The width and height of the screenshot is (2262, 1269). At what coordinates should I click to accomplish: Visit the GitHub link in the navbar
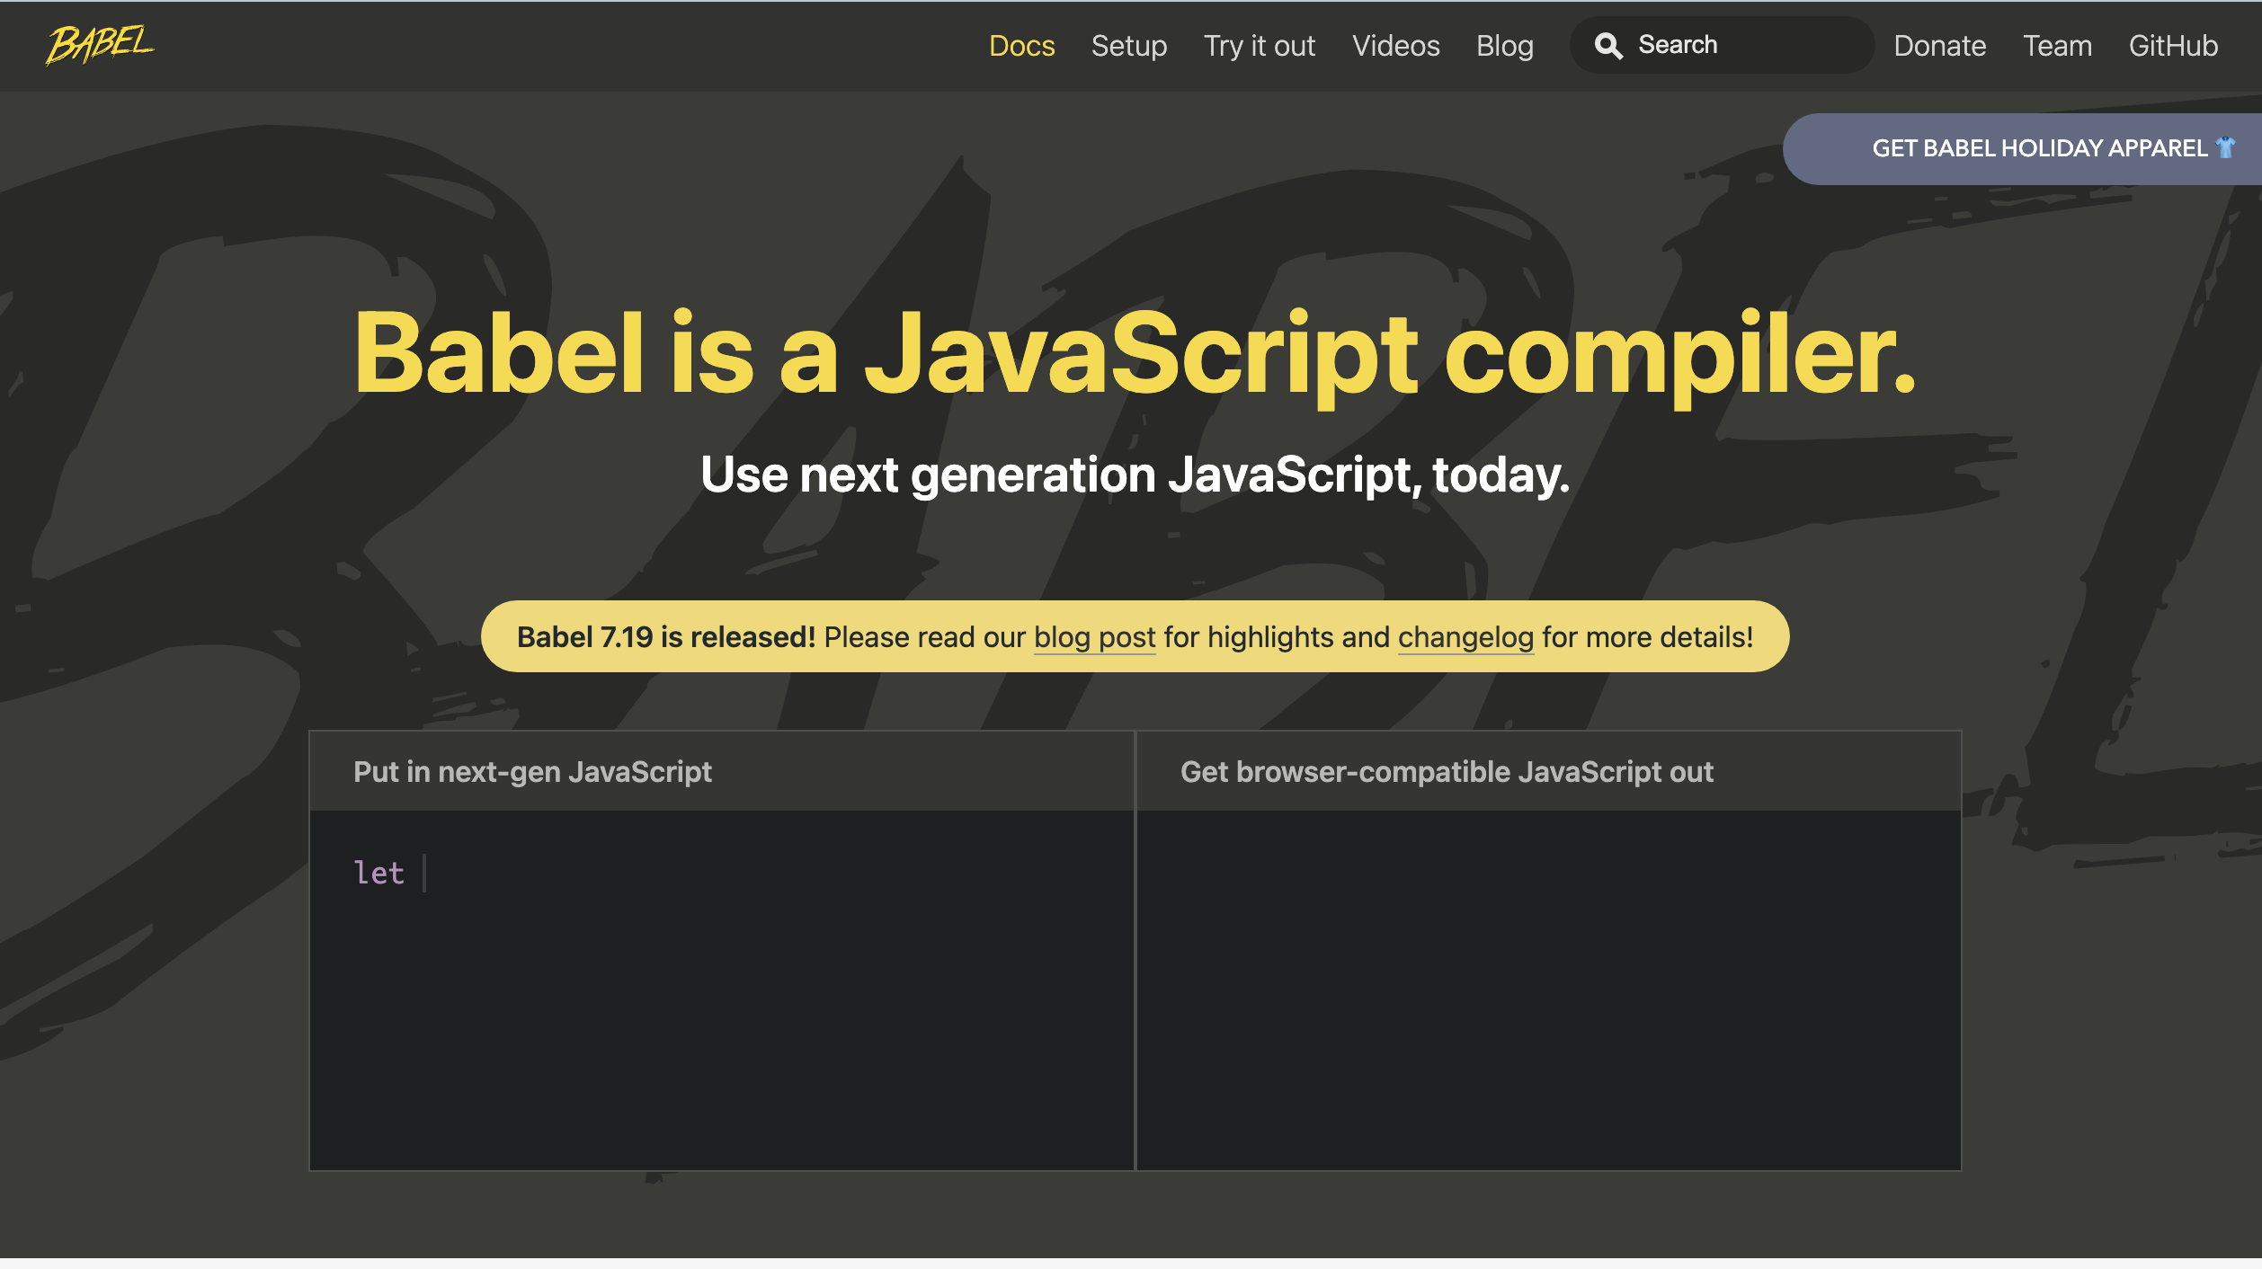coord(2172,46)
